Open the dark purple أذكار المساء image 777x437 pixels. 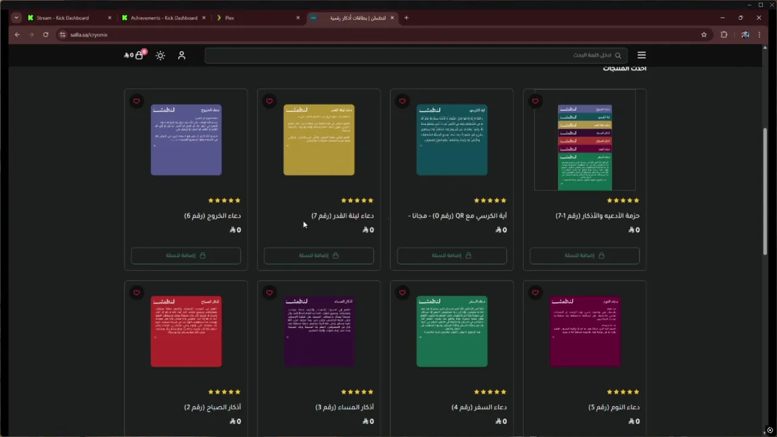coord(319,331)
